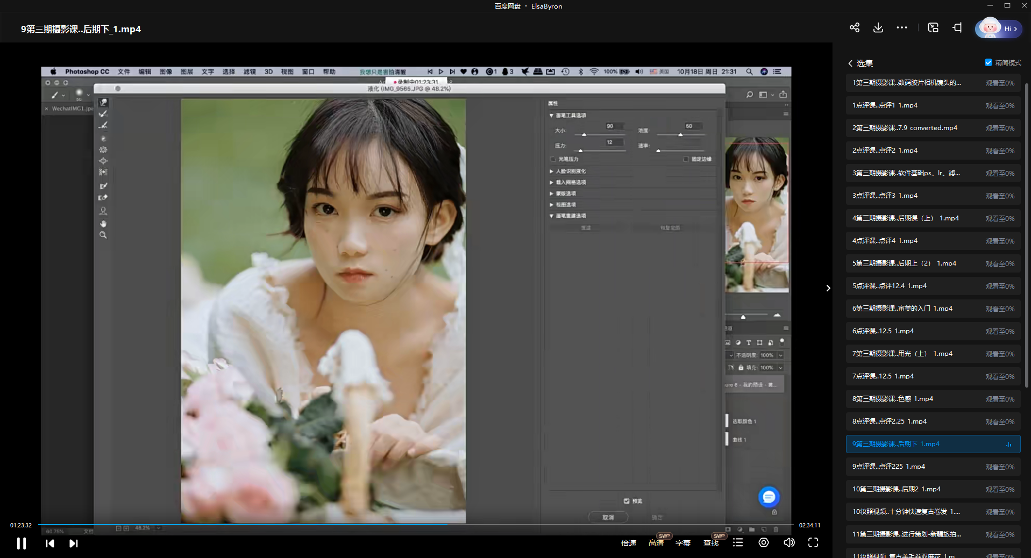Open the 视图 menu in Photoshop
This screenshot has width=1031, height=558.
(x=287, y=71)
